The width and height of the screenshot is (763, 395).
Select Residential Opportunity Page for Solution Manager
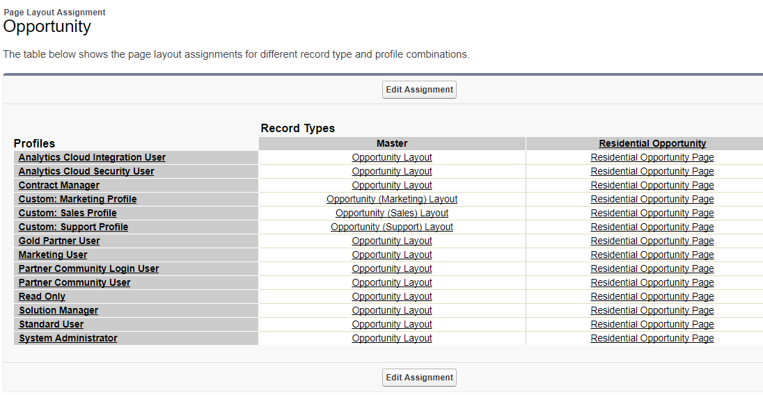[652, 311]
